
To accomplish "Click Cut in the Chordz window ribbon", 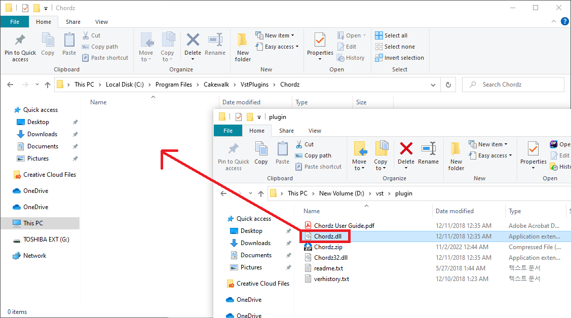I will coord(91,35).
